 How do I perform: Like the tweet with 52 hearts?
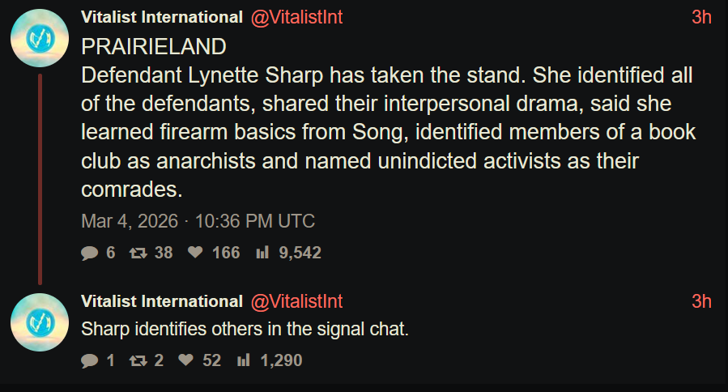point(186,360)
